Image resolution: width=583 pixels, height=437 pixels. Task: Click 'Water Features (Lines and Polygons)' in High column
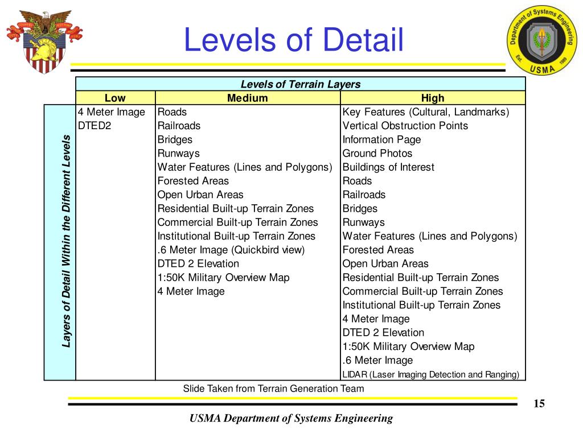click(430, 236)
